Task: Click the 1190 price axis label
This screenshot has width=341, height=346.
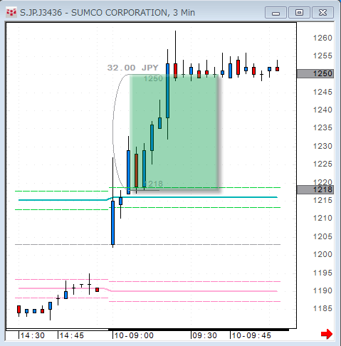Action: [322, 290]
